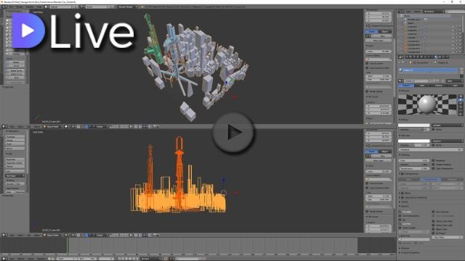
Task: Set material preview to sphere type
Action: [461, 100]
